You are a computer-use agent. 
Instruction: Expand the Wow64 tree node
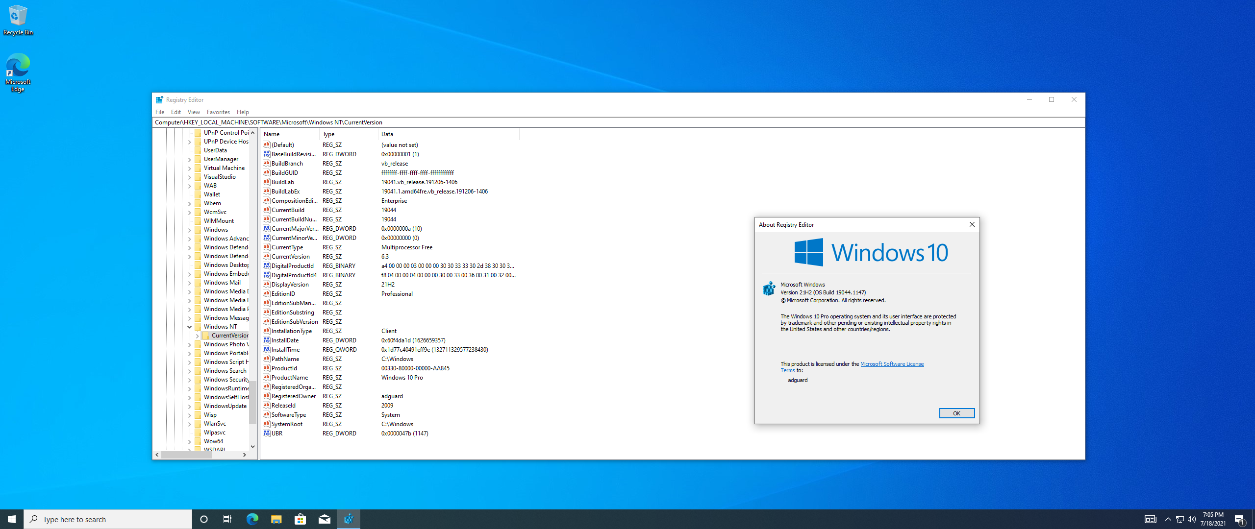point(190,441)
